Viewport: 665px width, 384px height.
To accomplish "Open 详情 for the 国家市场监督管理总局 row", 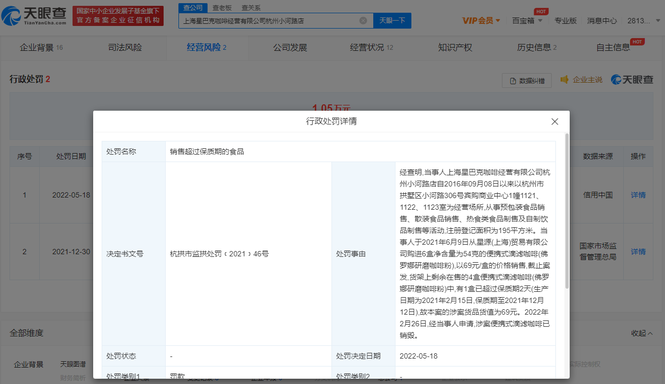I will [x=638, y=252].
